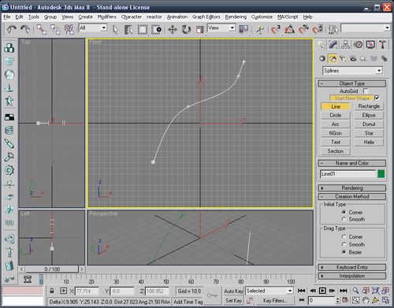Select Bezier under Drag Type
Screen dimensions: 394x308
tap(344, 252)
